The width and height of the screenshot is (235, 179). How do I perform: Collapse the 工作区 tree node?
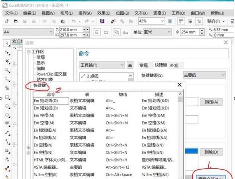[x=29, y=52]
